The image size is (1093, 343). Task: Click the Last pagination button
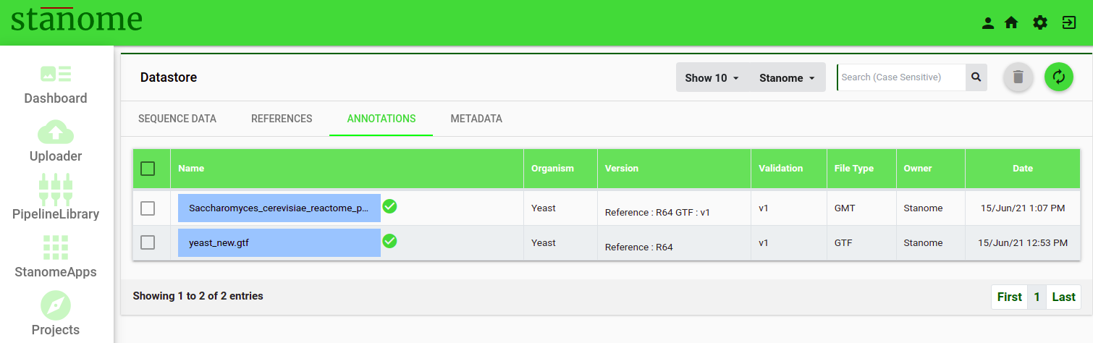point(1064,297)
